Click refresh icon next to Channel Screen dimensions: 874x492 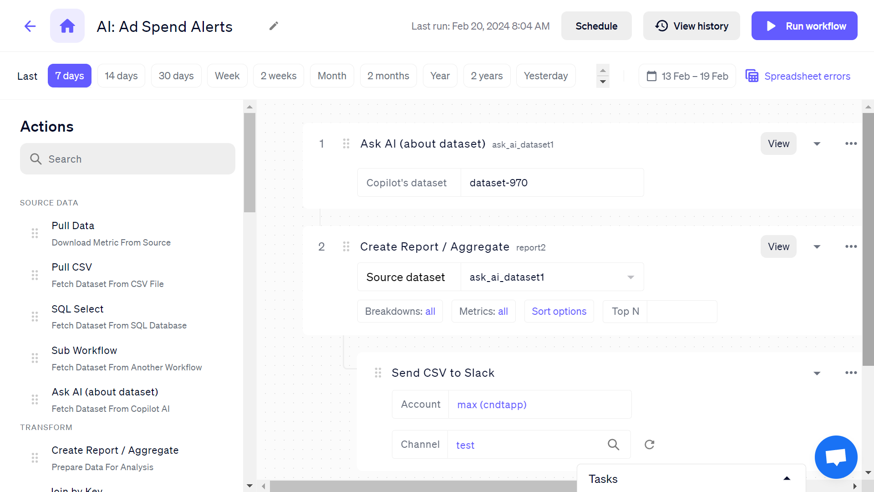(x=650, y=445)
